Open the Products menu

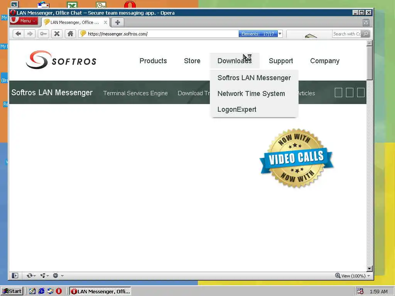click(153, 61)
